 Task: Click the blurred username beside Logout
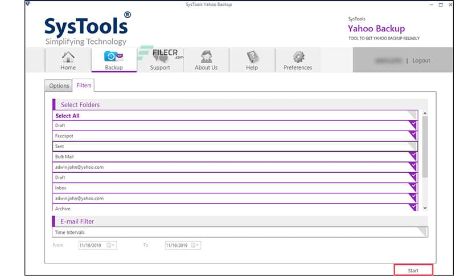pos(388,61)
